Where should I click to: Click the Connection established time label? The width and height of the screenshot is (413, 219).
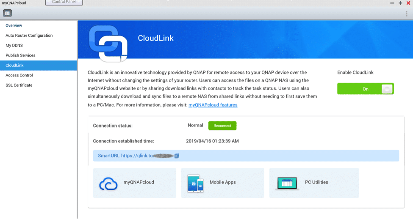click(124, 141)
